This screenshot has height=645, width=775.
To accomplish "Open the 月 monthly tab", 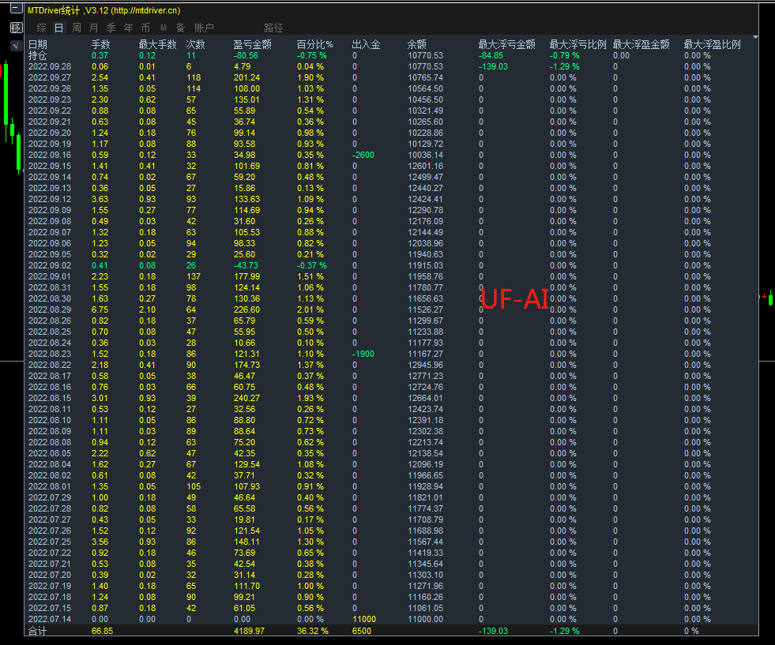I will point(93,28).
